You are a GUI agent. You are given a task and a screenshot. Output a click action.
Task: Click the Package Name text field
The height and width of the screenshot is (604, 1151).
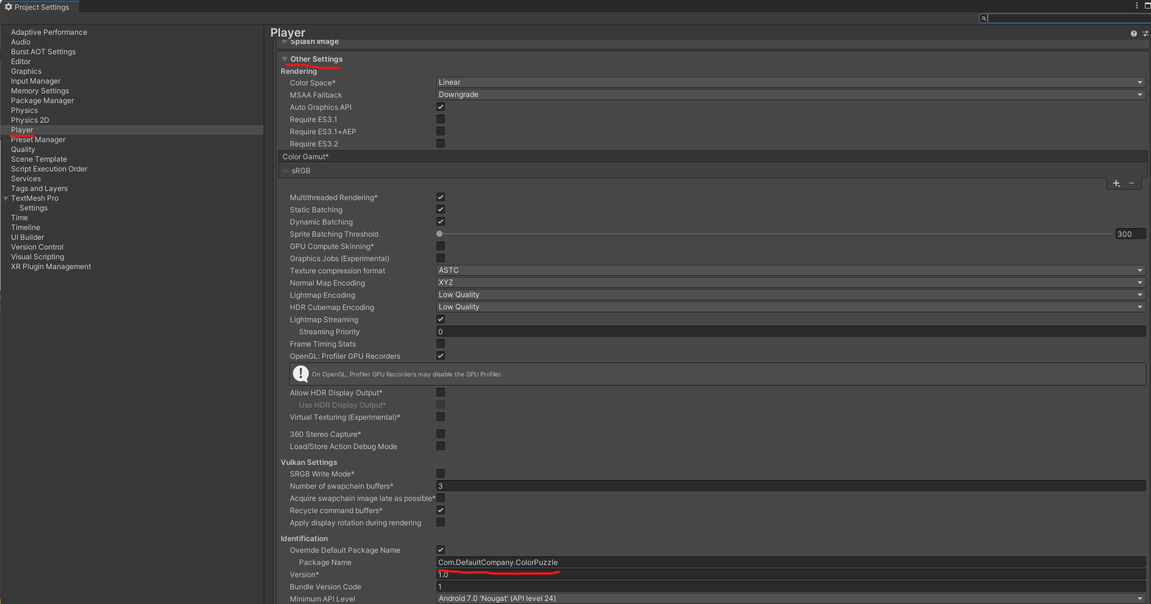(791, 563)
